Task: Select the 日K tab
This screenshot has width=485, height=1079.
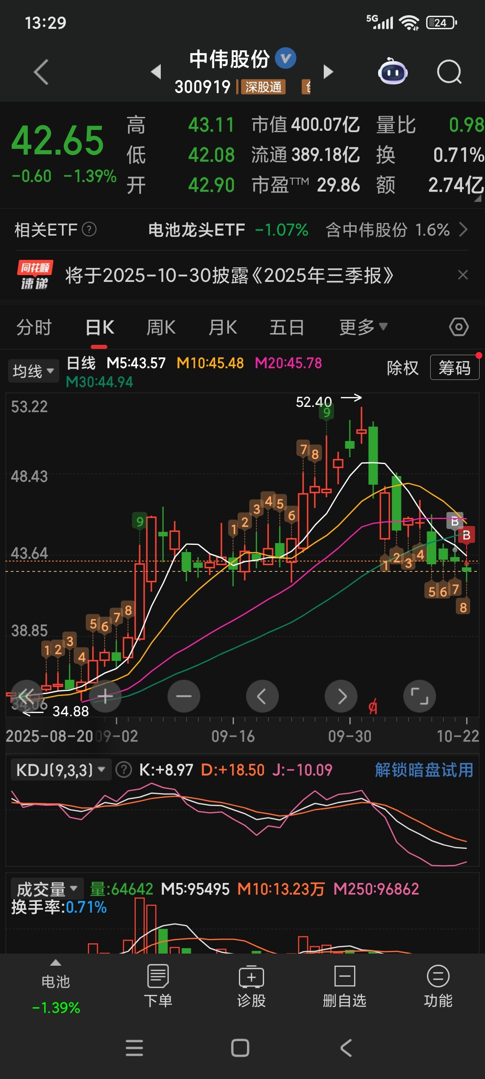Action: click(100, 327)
